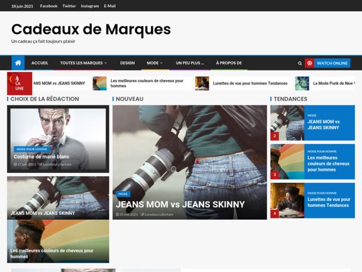Screen dimensions: 362x272
Task: Click the home icon in navigation bar
Action: [x=18, y=63]
